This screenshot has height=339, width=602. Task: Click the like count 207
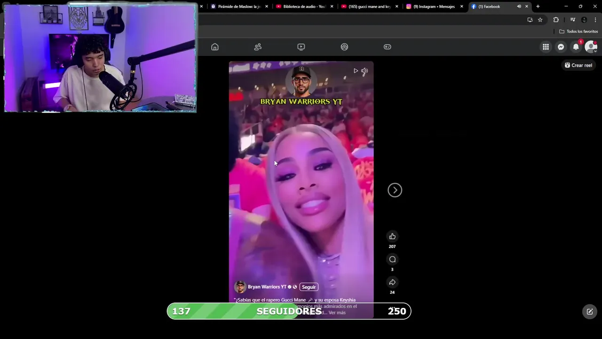pos(392,246)
